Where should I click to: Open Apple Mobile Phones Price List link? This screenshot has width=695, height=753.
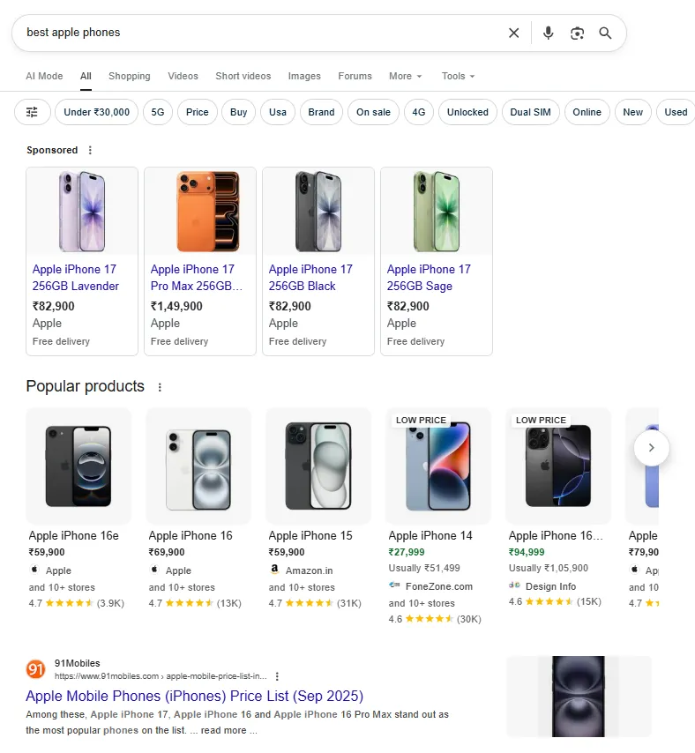194,696
